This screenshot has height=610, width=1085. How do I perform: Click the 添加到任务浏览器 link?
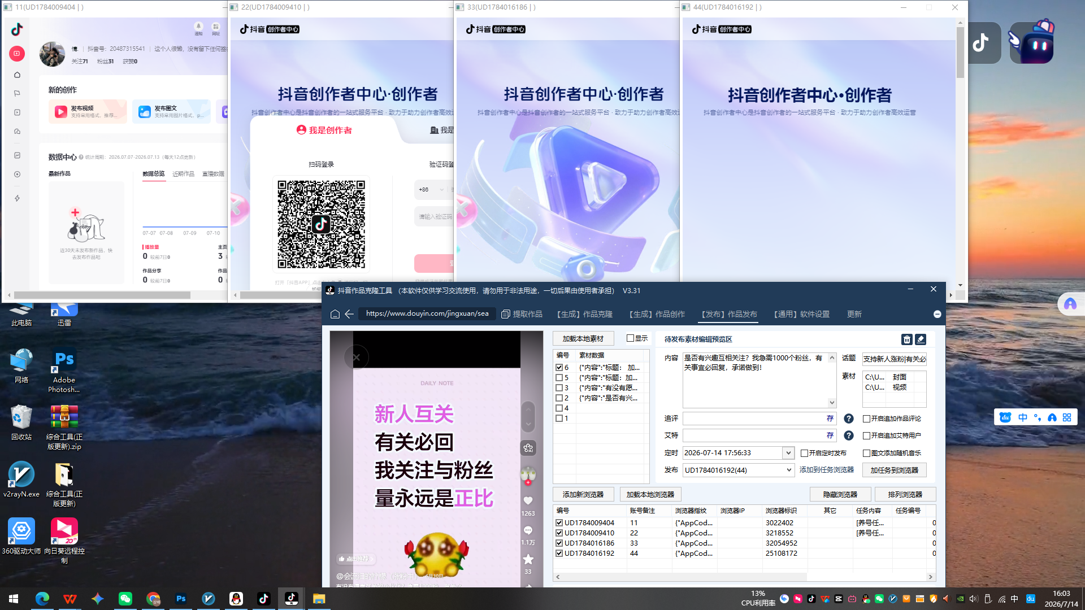click(x=827, y=470)
